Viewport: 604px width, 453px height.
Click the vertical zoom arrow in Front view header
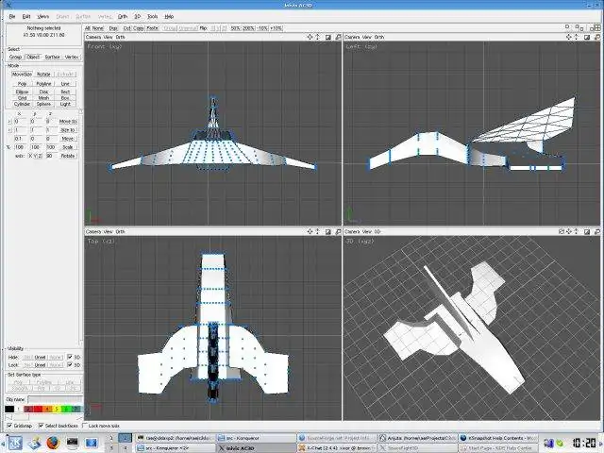318,37
